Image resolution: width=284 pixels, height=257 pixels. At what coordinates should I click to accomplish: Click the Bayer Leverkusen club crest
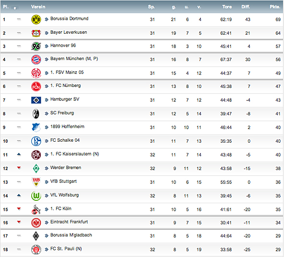(36, 33)
